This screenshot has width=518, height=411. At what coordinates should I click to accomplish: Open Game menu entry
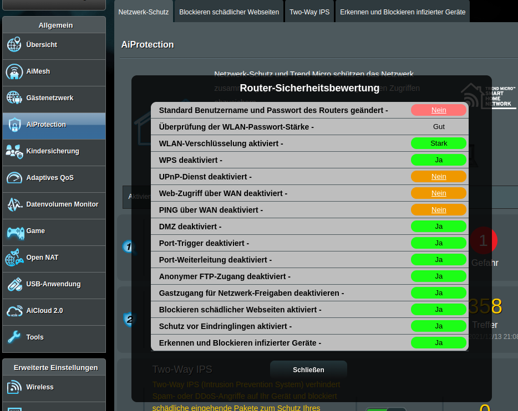click(x=54, y=232)
